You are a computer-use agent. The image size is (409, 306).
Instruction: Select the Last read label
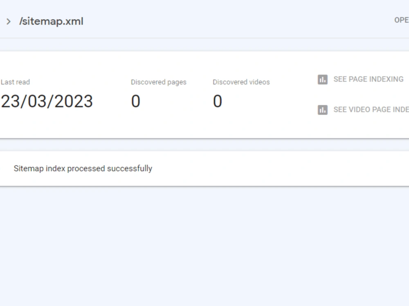pos(15,82)
